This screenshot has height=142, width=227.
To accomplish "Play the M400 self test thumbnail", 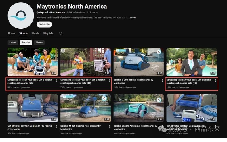I will (x=33, y=108).
